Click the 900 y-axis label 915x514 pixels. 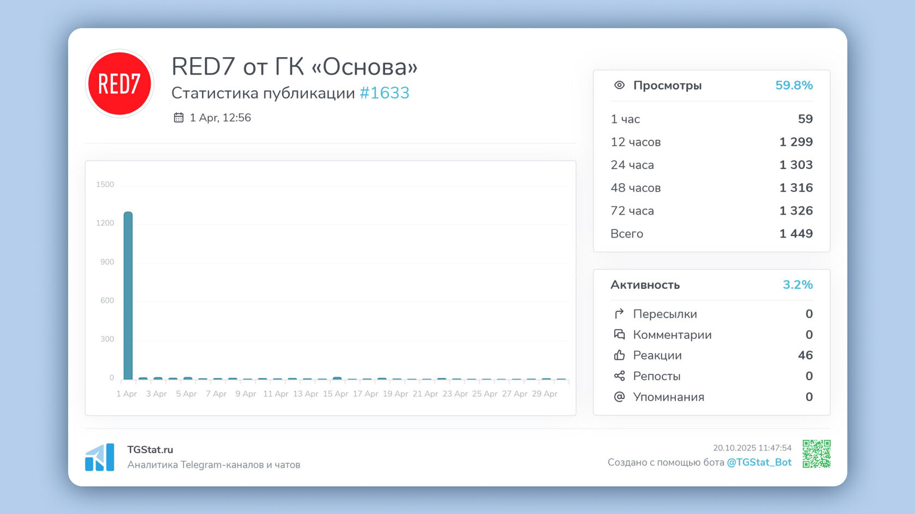107,262
